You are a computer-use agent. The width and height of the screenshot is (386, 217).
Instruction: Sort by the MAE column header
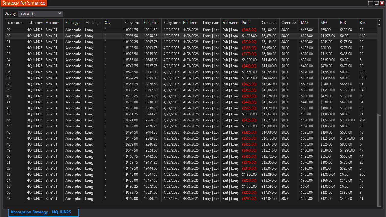click(x=308, y=23)
